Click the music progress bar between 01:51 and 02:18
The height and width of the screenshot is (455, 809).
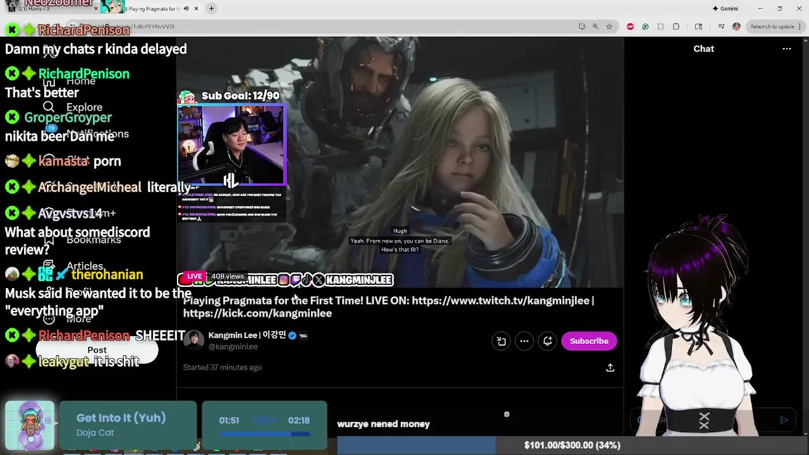click(x=265, y=434)
